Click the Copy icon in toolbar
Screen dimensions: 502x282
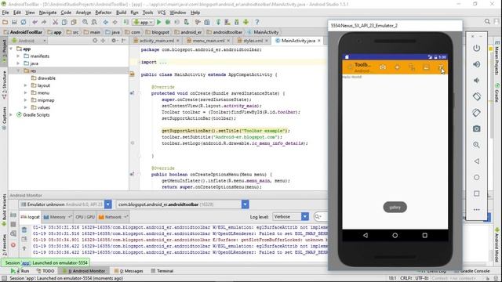(64, 22)
